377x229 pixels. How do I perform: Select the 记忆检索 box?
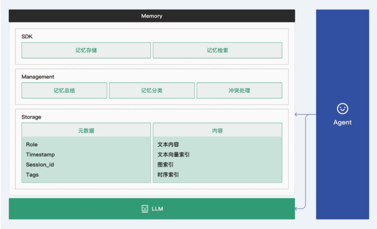[217, 50]
